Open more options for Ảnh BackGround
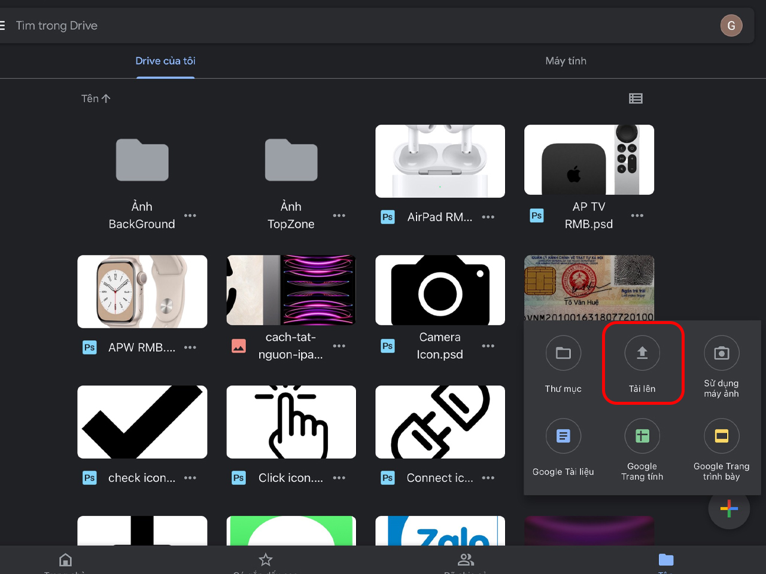766x574 pixels. pyautogui.click(x=190, y=215)
